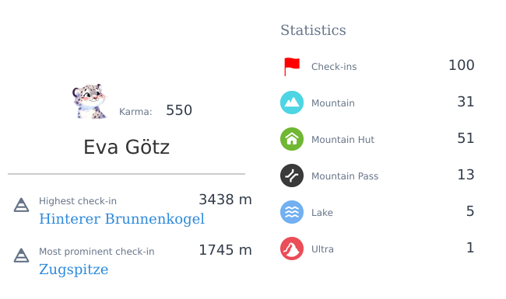Image resolution: width=506 pixels, height=299 pixels.
Task: Click the triangle icon beside Most prominent check-in
Action: (x=21, y=256)
